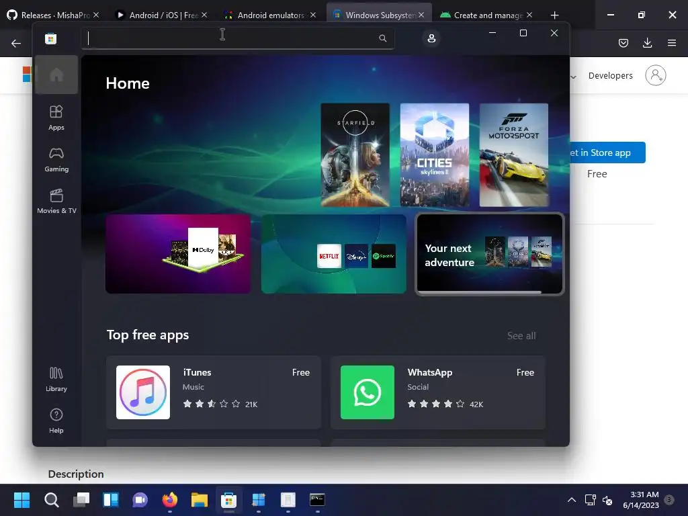Open the terminal window from taskbar
Screen dimensions: 688x516
[317, 500]
